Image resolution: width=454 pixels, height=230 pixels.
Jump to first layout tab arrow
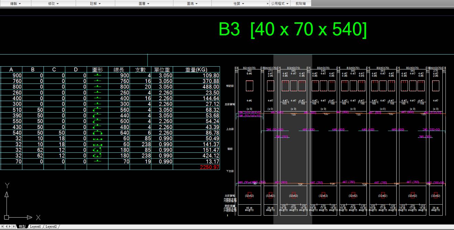point(3,227)
